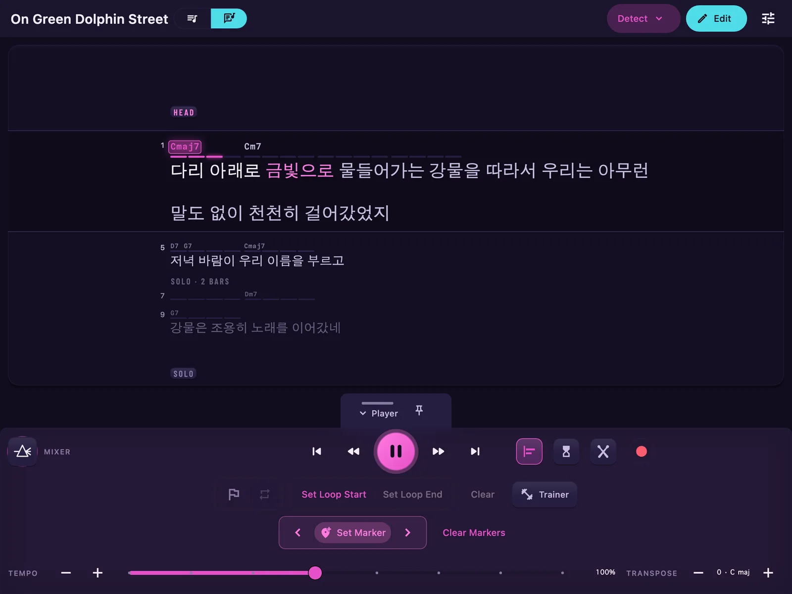Go to the previous marker

pyautogui.click(x=298, y=533)
